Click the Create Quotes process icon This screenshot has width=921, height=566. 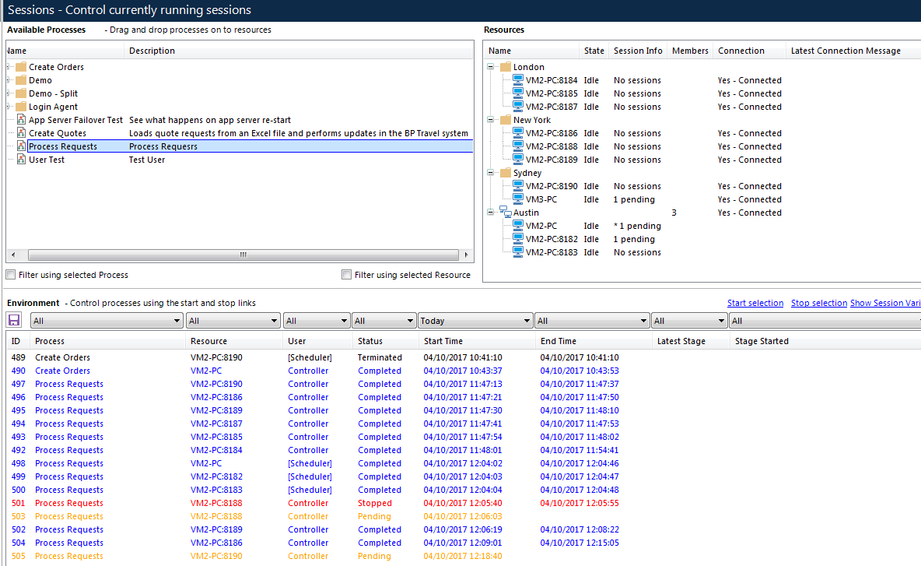click(21, 133)
